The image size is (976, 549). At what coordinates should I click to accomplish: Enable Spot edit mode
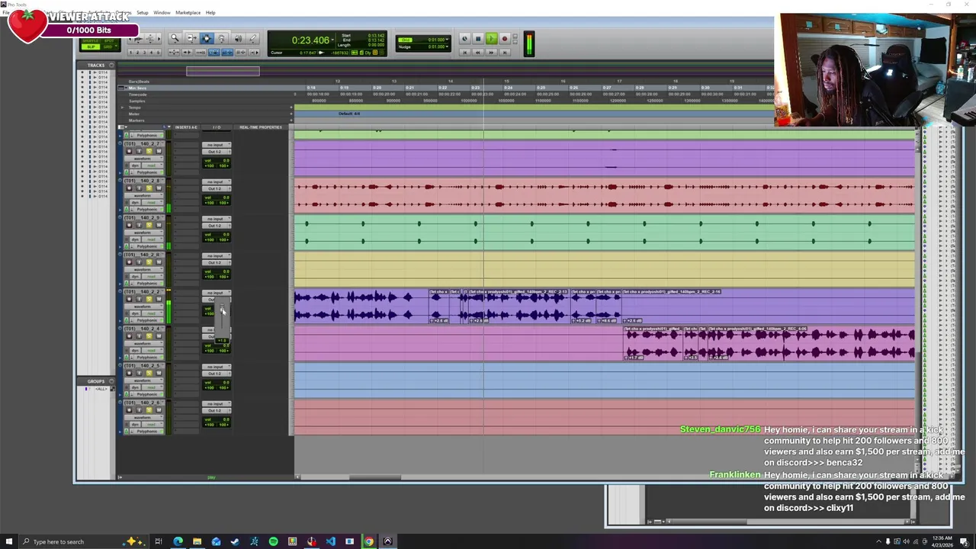[x=109, y=41]
